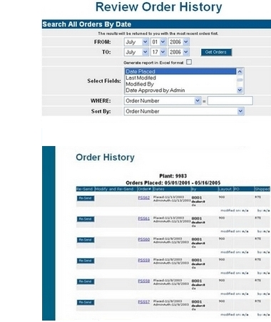This screenshot has width=271, height=322.
Task: Click Re-Send button for order PS559
Action: click(86, 261)
